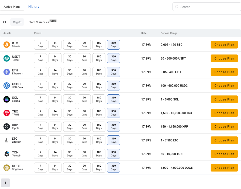Click the 0.005 - 120 BTC deposit range

click(171, 45)
